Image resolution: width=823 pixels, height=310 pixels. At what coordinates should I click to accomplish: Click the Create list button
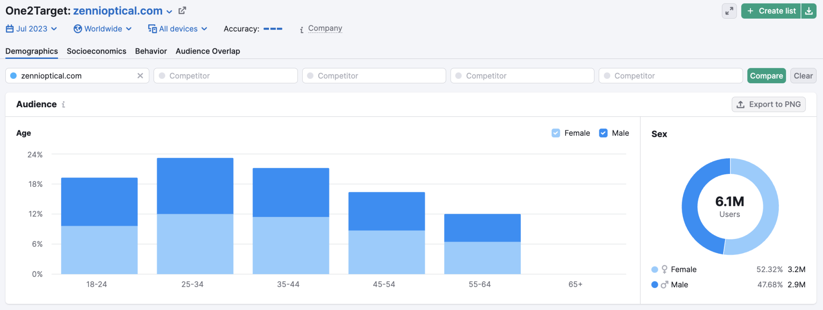pyautogui.click(x=771, y=11)
